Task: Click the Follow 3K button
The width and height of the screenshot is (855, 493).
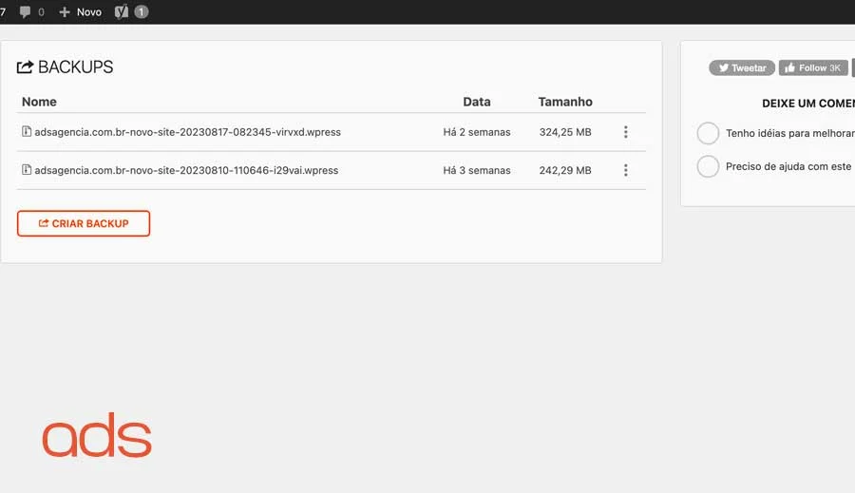Action: 813,67
